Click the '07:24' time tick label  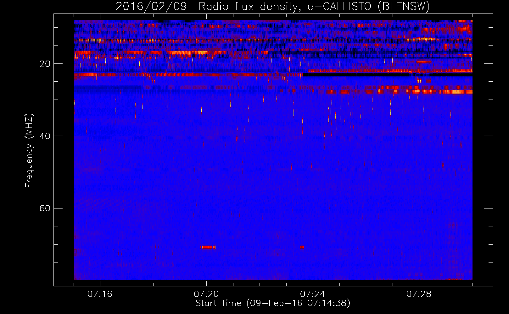tap(313, 294)
